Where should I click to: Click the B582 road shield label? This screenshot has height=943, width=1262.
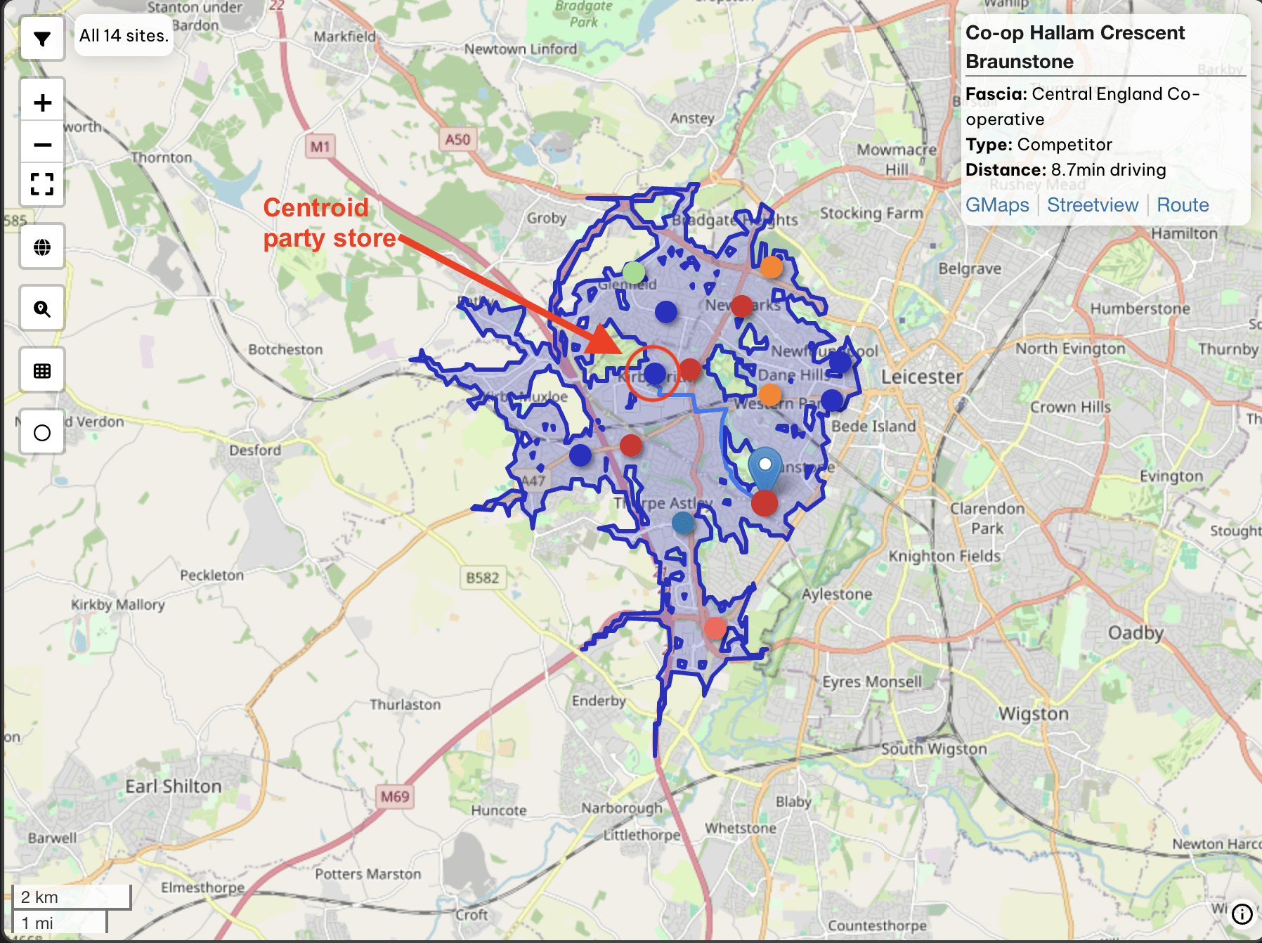point(483,578)
